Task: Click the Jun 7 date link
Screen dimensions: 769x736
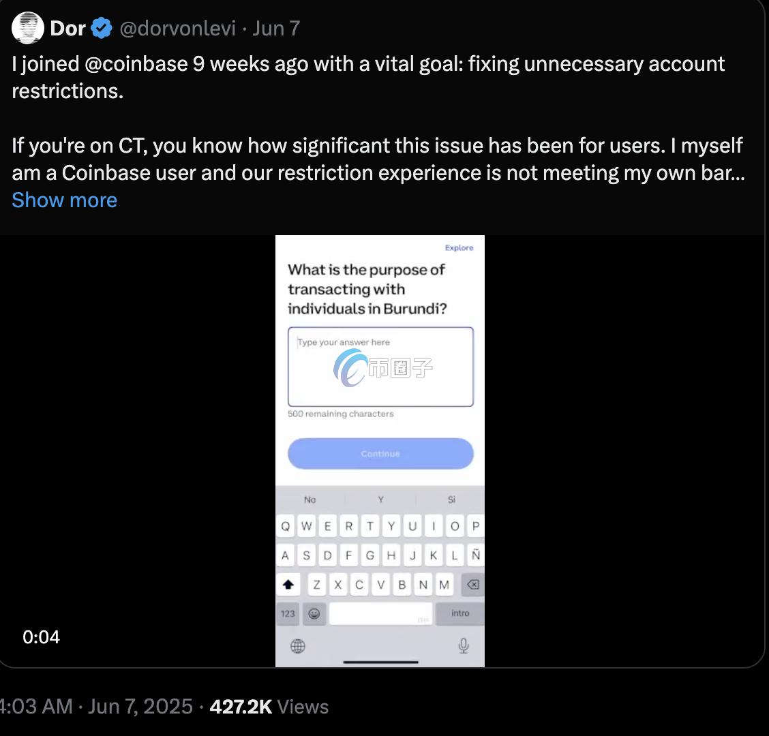Action: click(x=276, y=29)
